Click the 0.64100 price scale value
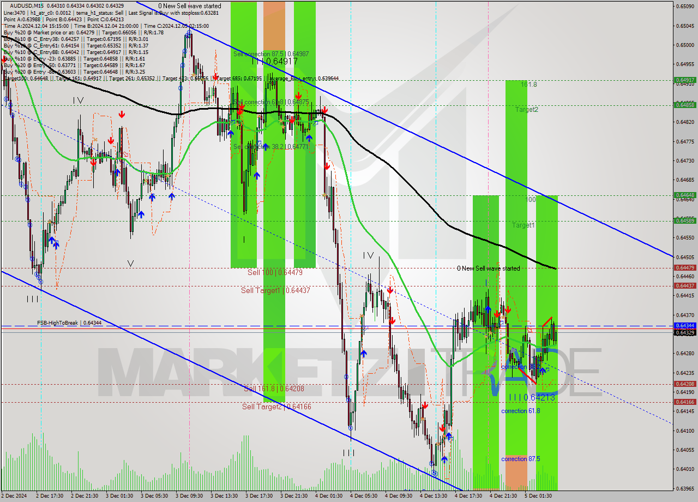The height and width of the screenshot is (502, 698). [685, 431]
